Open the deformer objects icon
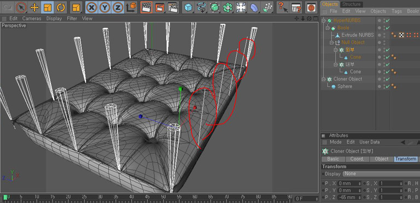The image size is (420, 203). [x=254, y=7]
